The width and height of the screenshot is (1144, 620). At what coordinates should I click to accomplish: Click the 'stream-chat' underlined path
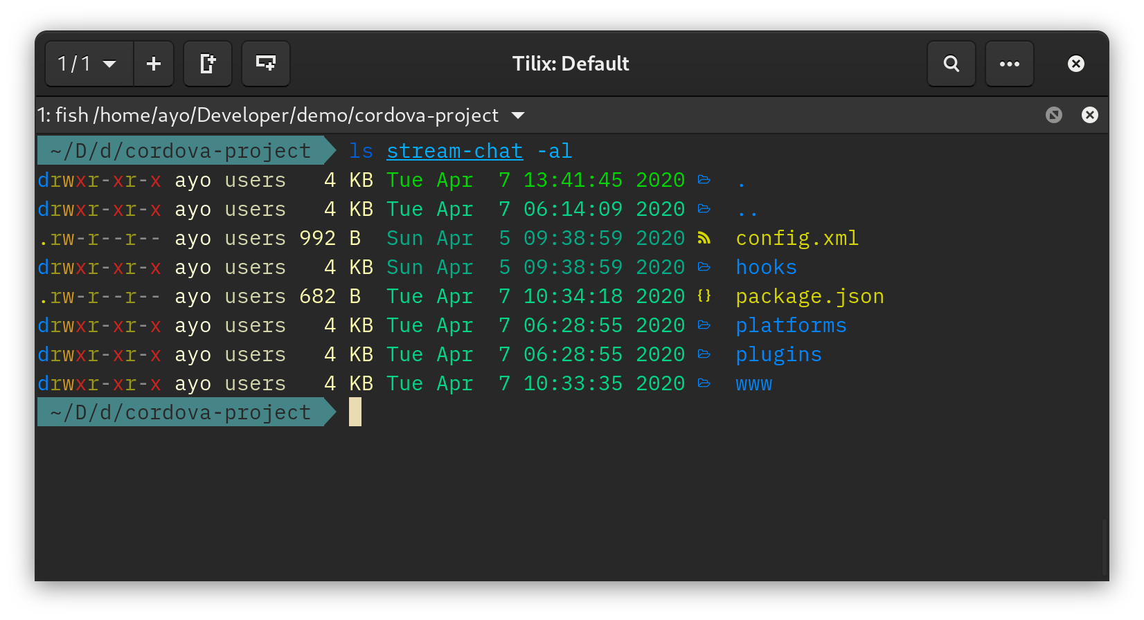(x=455, y=151)
